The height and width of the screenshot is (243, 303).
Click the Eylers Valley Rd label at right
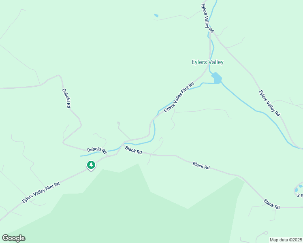(x=269, y=103)
